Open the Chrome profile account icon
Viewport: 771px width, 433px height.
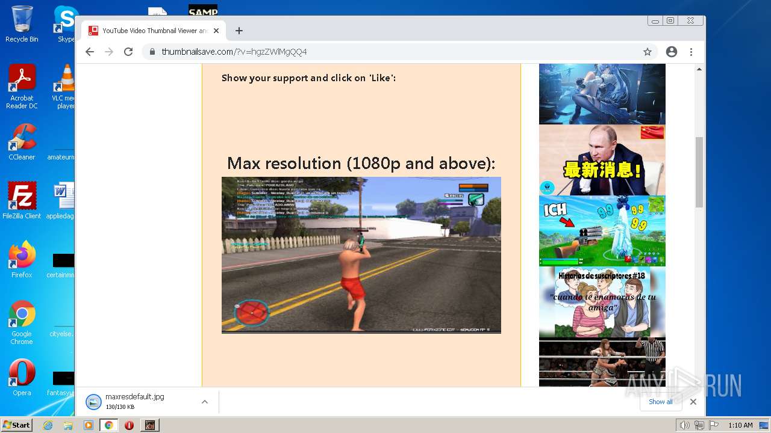tap(672, 52)
